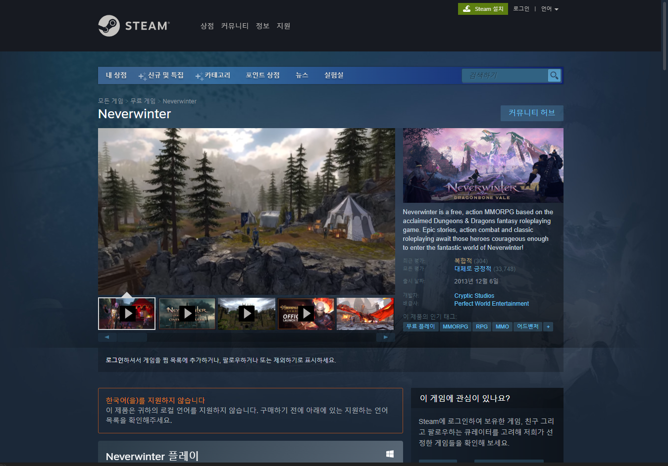Open the 대체로 긍정적 all reviews link
The image size is (668, 466).
coord(473,269)
